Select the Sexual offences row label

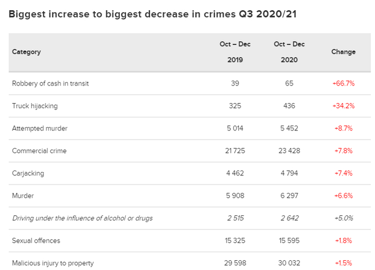coord(36,241)
